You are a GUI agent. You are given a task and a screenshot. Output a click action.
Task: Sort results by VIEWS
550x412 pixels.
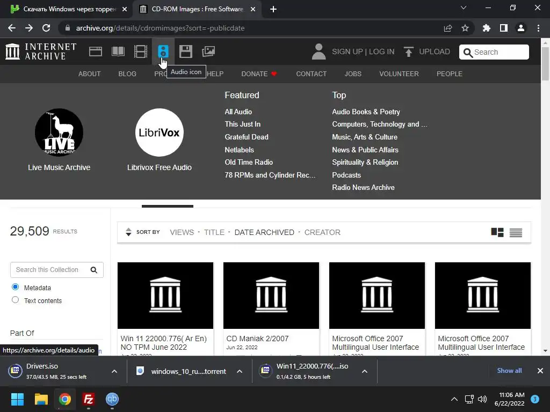pos(182,232)
